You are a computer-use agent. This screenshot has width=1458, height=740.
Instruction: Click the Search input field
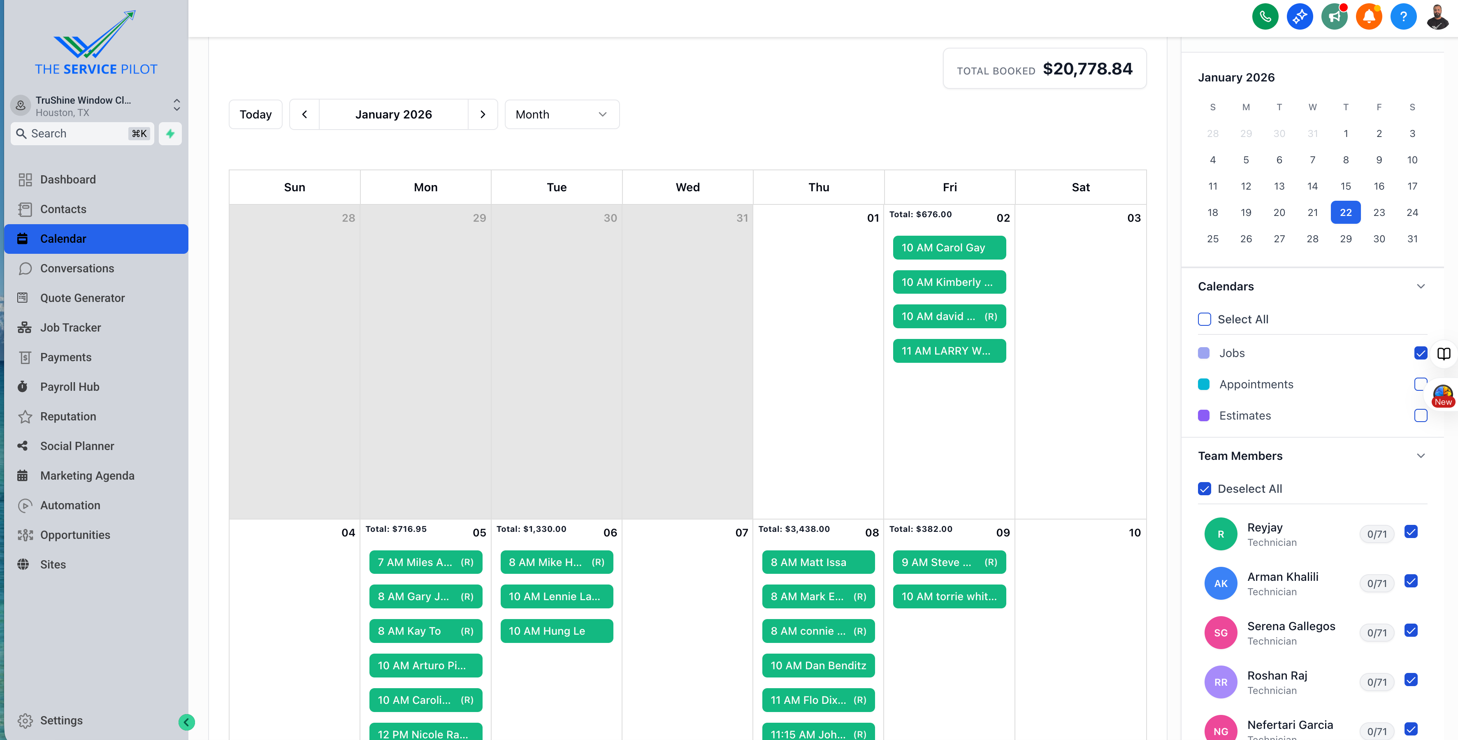pyautogui.click(x=82, y=134)
